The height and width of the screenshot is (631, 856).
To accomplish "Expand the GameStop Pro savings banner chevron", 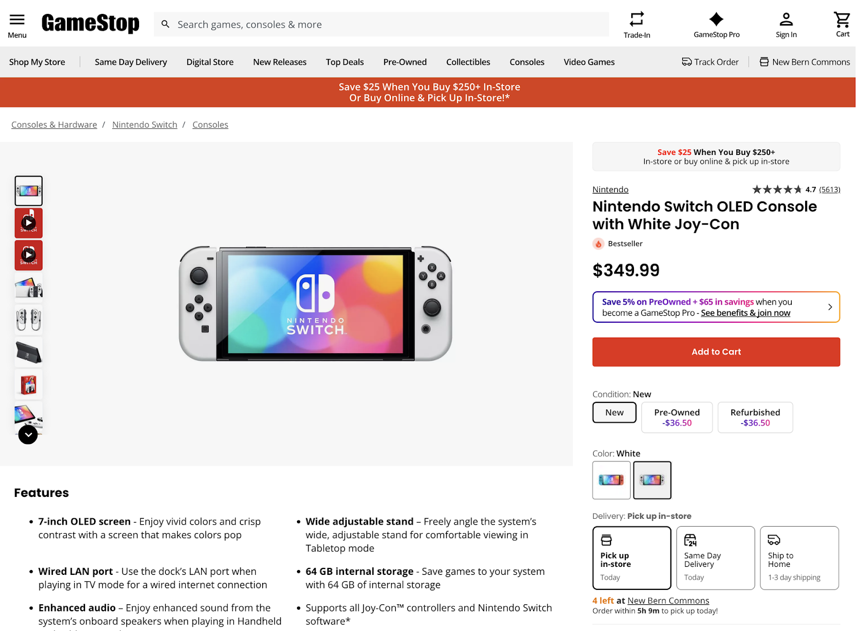I will click(x=830, y=307).
